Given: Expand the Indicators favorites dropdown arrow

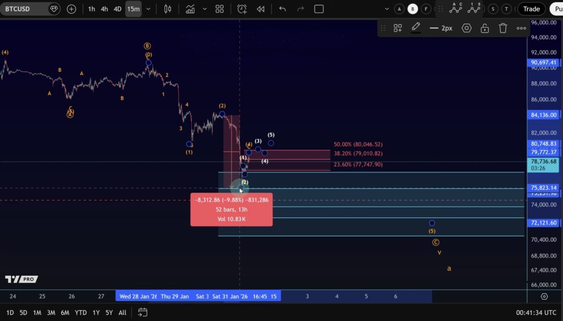Looking at the screenshot, I should click(x=205, y=9).
